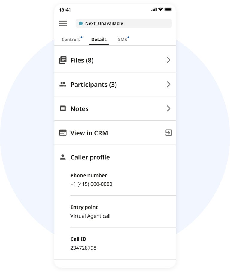230x273 pixels.
Task: Open the Notes section chevron
Action: pos(168,108)
